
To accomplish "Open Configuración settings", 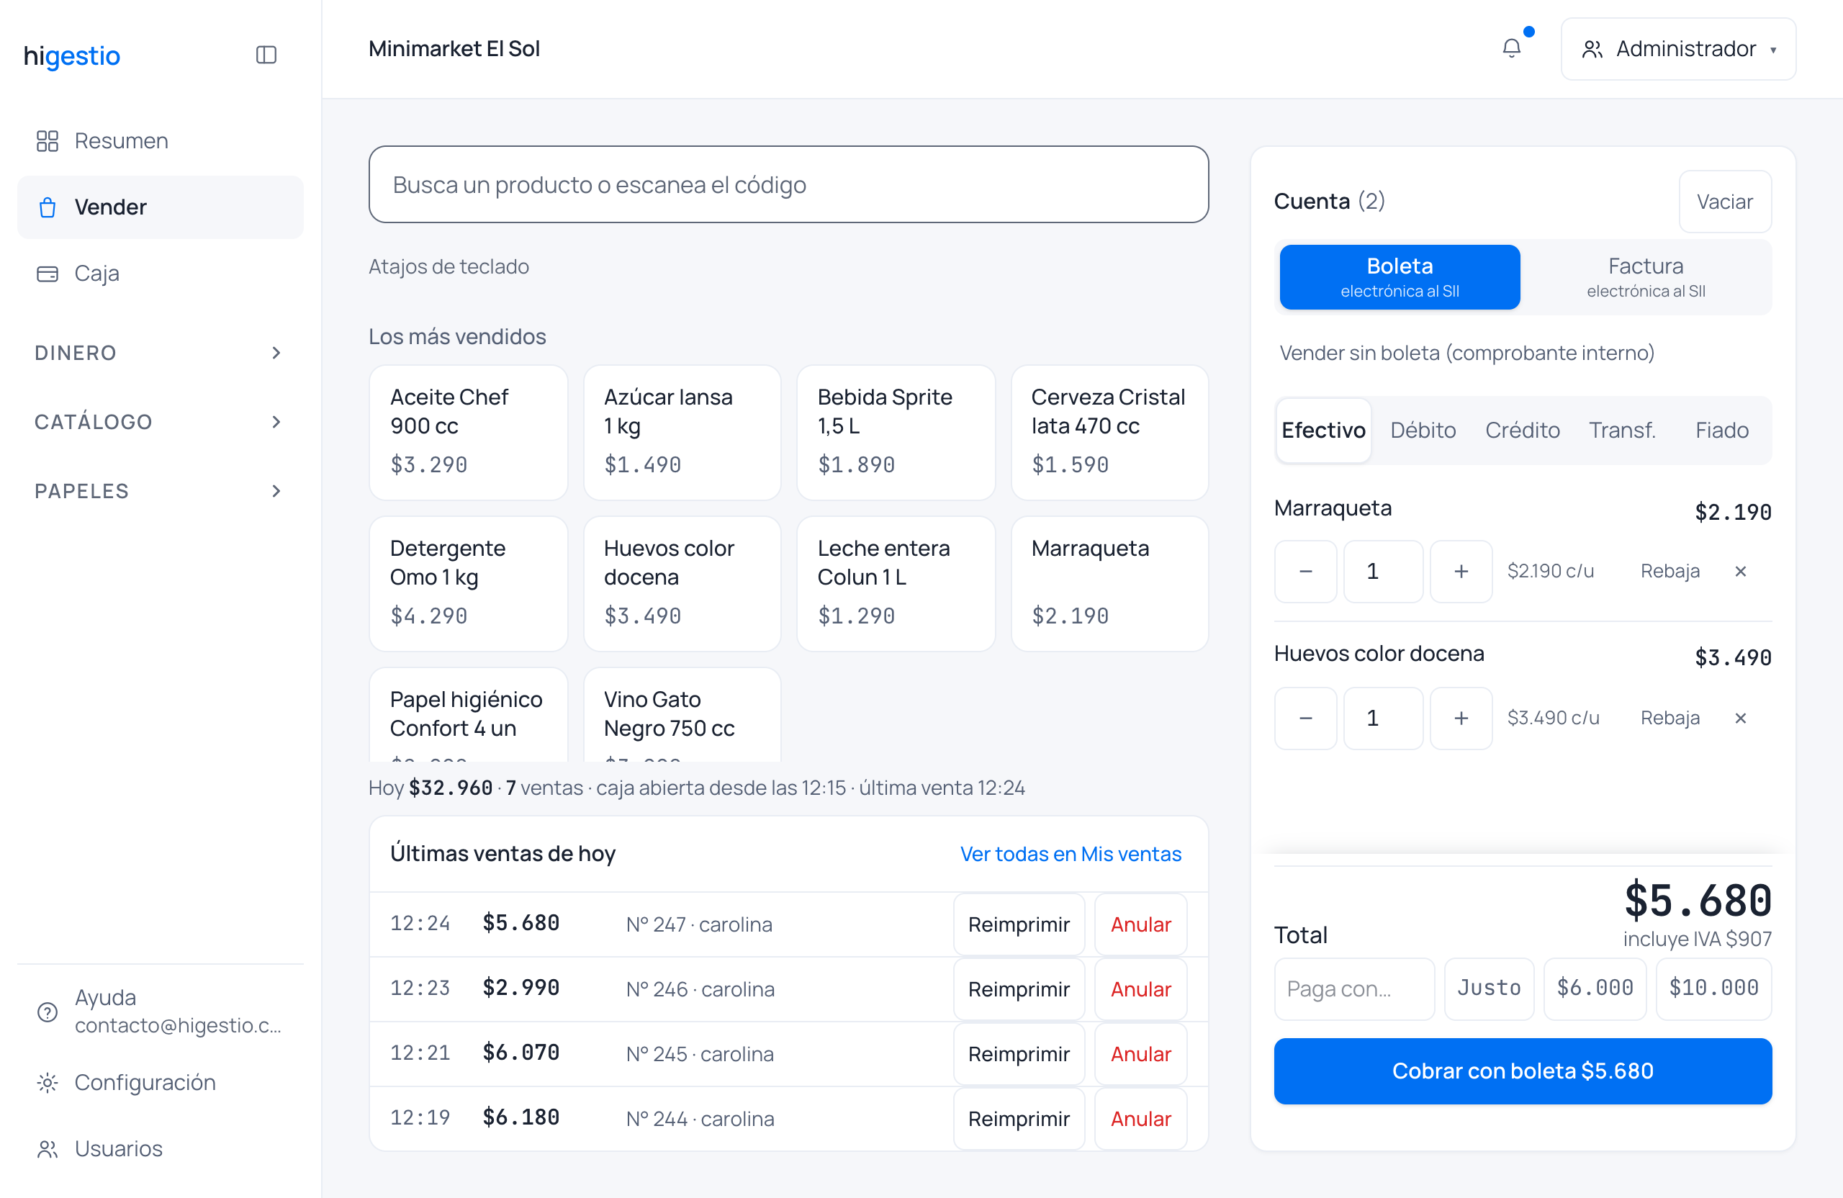I will (x=161, y=1082).
